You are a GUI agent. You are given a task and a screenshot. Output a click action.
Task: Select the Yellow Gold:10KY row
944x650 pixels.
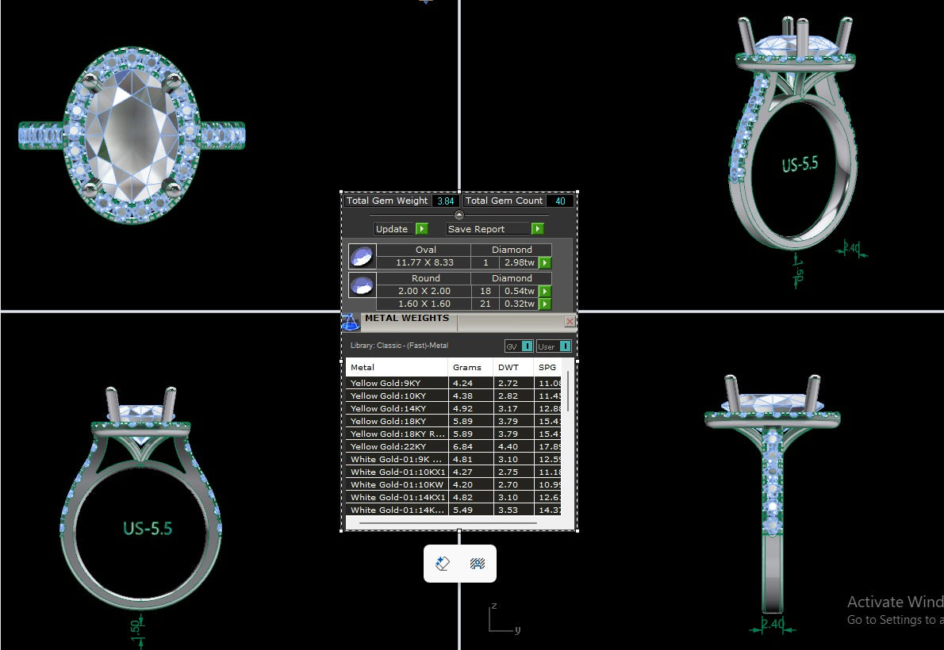tap(453, 396)
